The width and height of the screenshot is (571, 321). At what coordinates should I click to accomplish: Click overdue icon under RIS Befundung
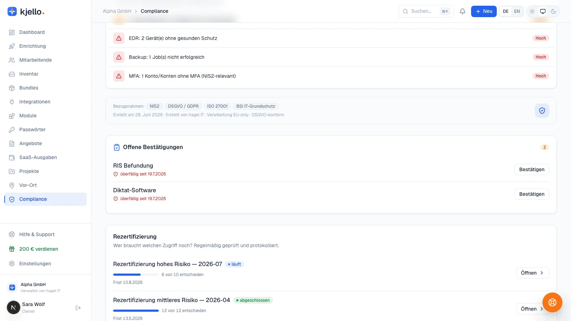(x=116, y=174)
